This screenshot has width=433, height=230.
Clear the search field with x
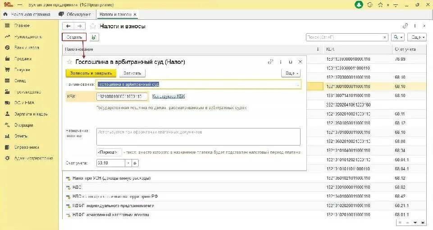[385, 37]
